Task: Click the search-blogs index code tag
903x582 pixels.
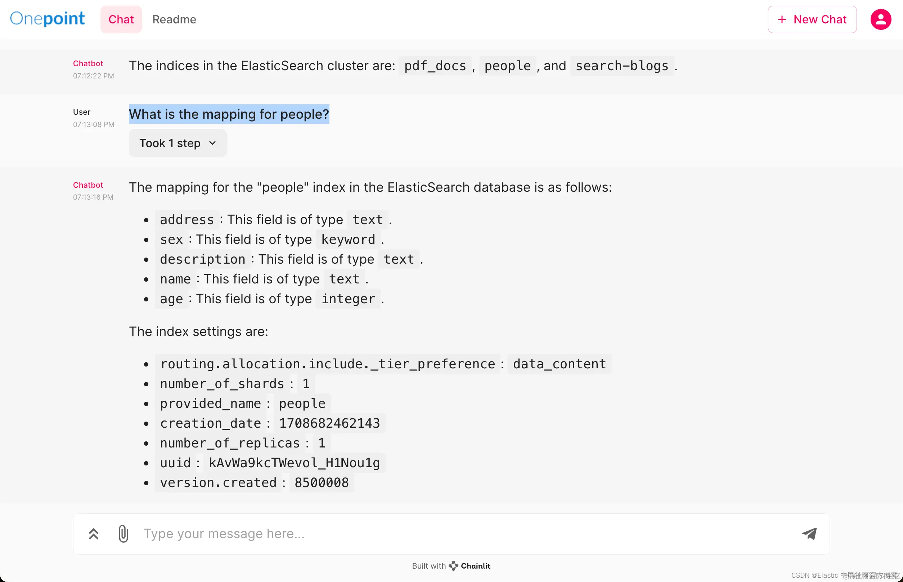Action: point(622,66)
